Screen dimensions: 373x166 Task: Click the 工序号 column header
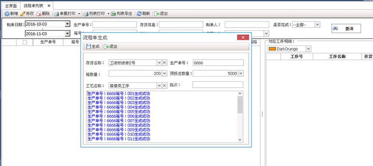coord(297,57)
